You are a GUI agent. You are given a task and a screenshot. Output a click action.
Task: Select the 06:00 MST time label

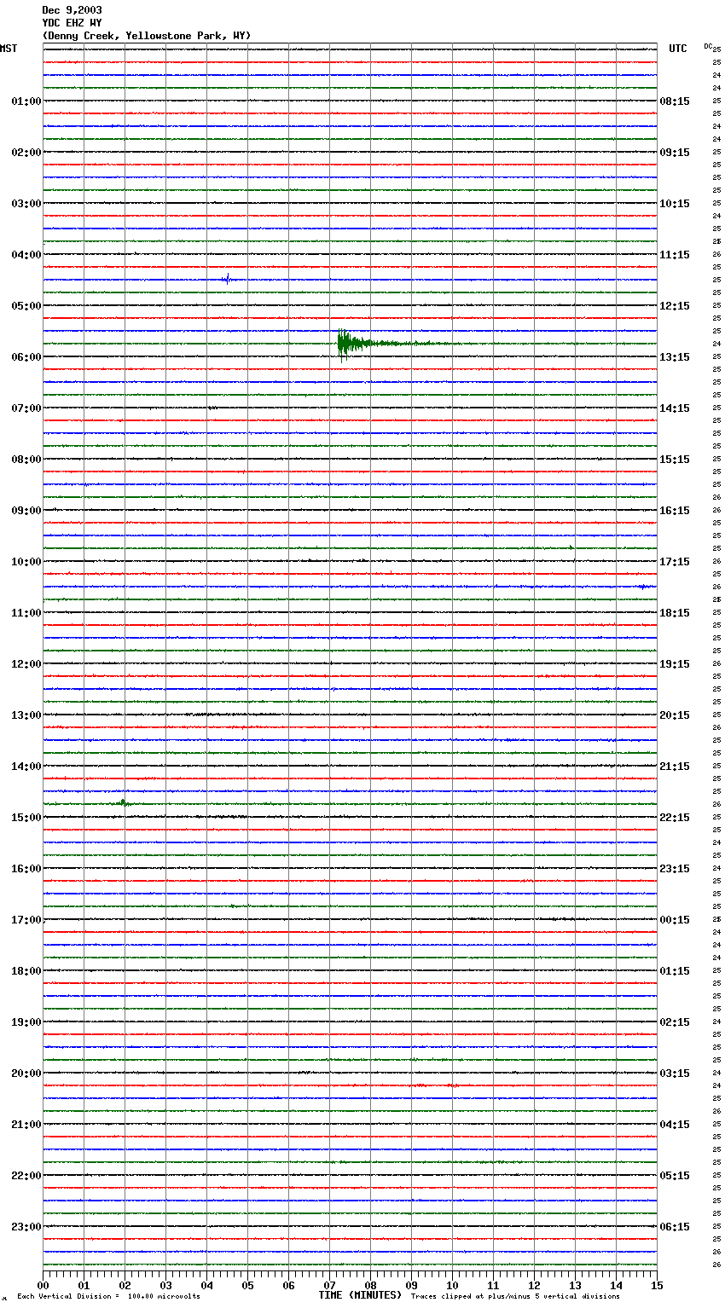pos(26,357)
